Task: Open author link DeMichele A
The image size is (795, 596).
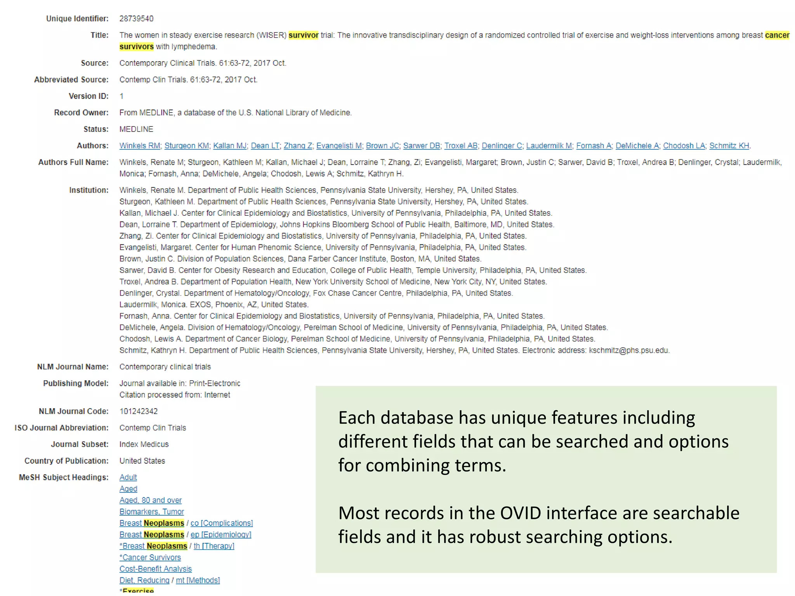Action: (x=637, y=146)
